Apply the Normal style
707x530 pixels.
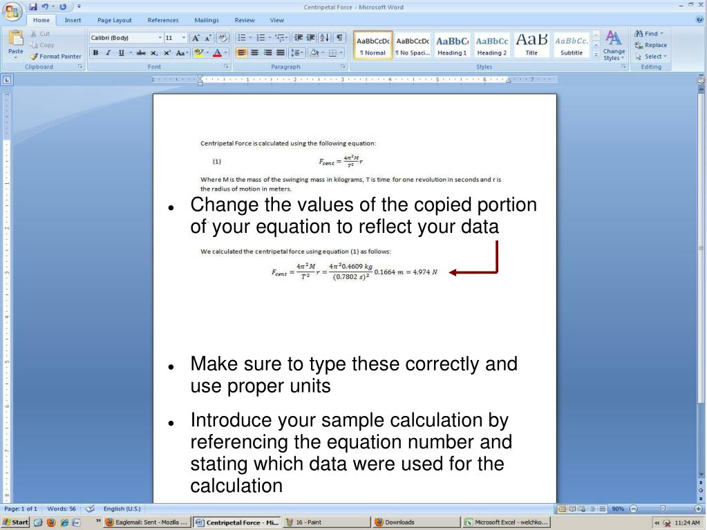(373, 45)
